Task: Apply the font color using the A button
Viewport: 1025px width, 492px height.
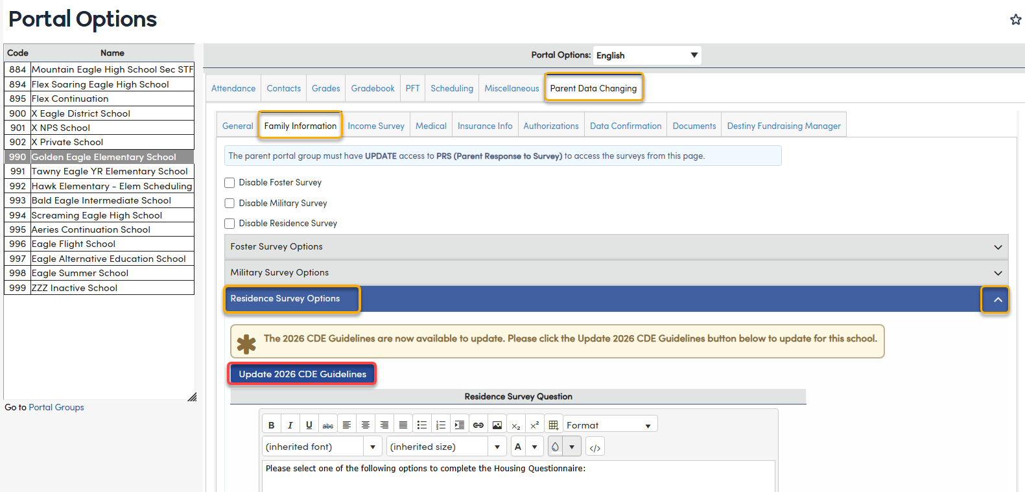Action: [518, 447]
